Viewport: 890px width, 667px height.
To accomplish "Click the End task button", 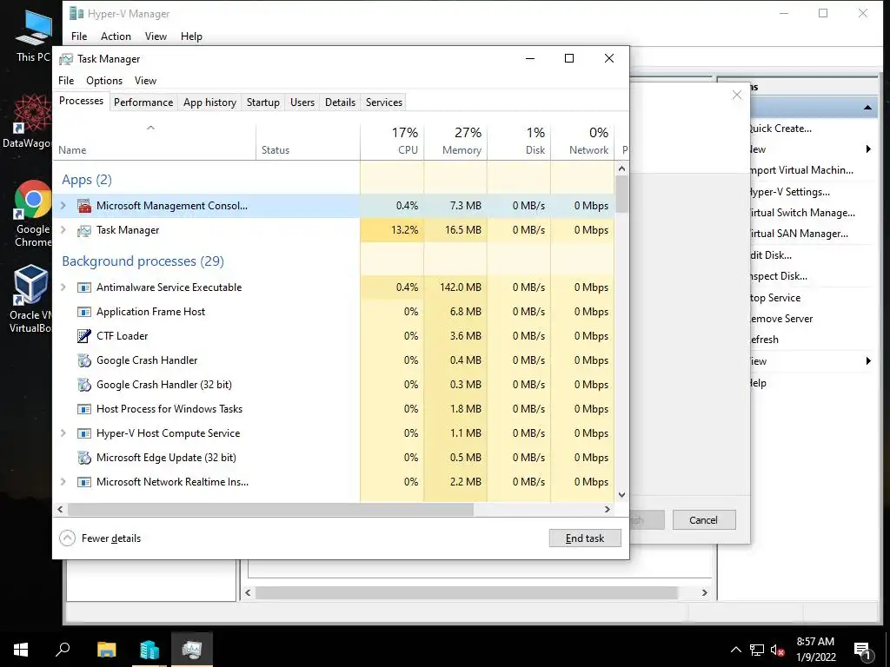I will click(585, 538).
